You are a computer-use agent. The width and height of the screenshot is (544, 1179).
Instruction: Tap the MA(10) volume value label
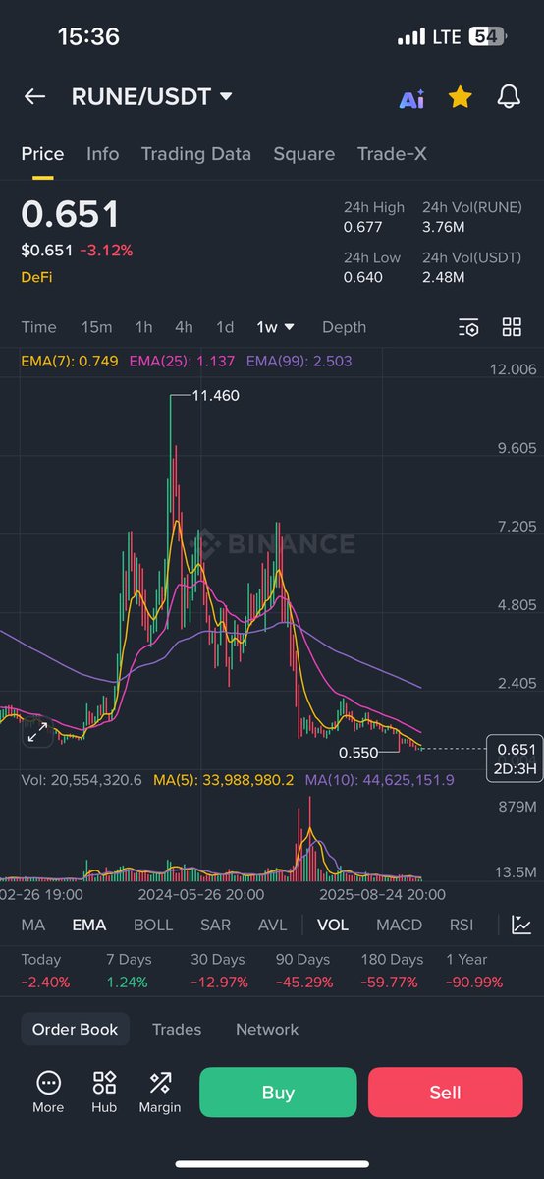[380, 780]
